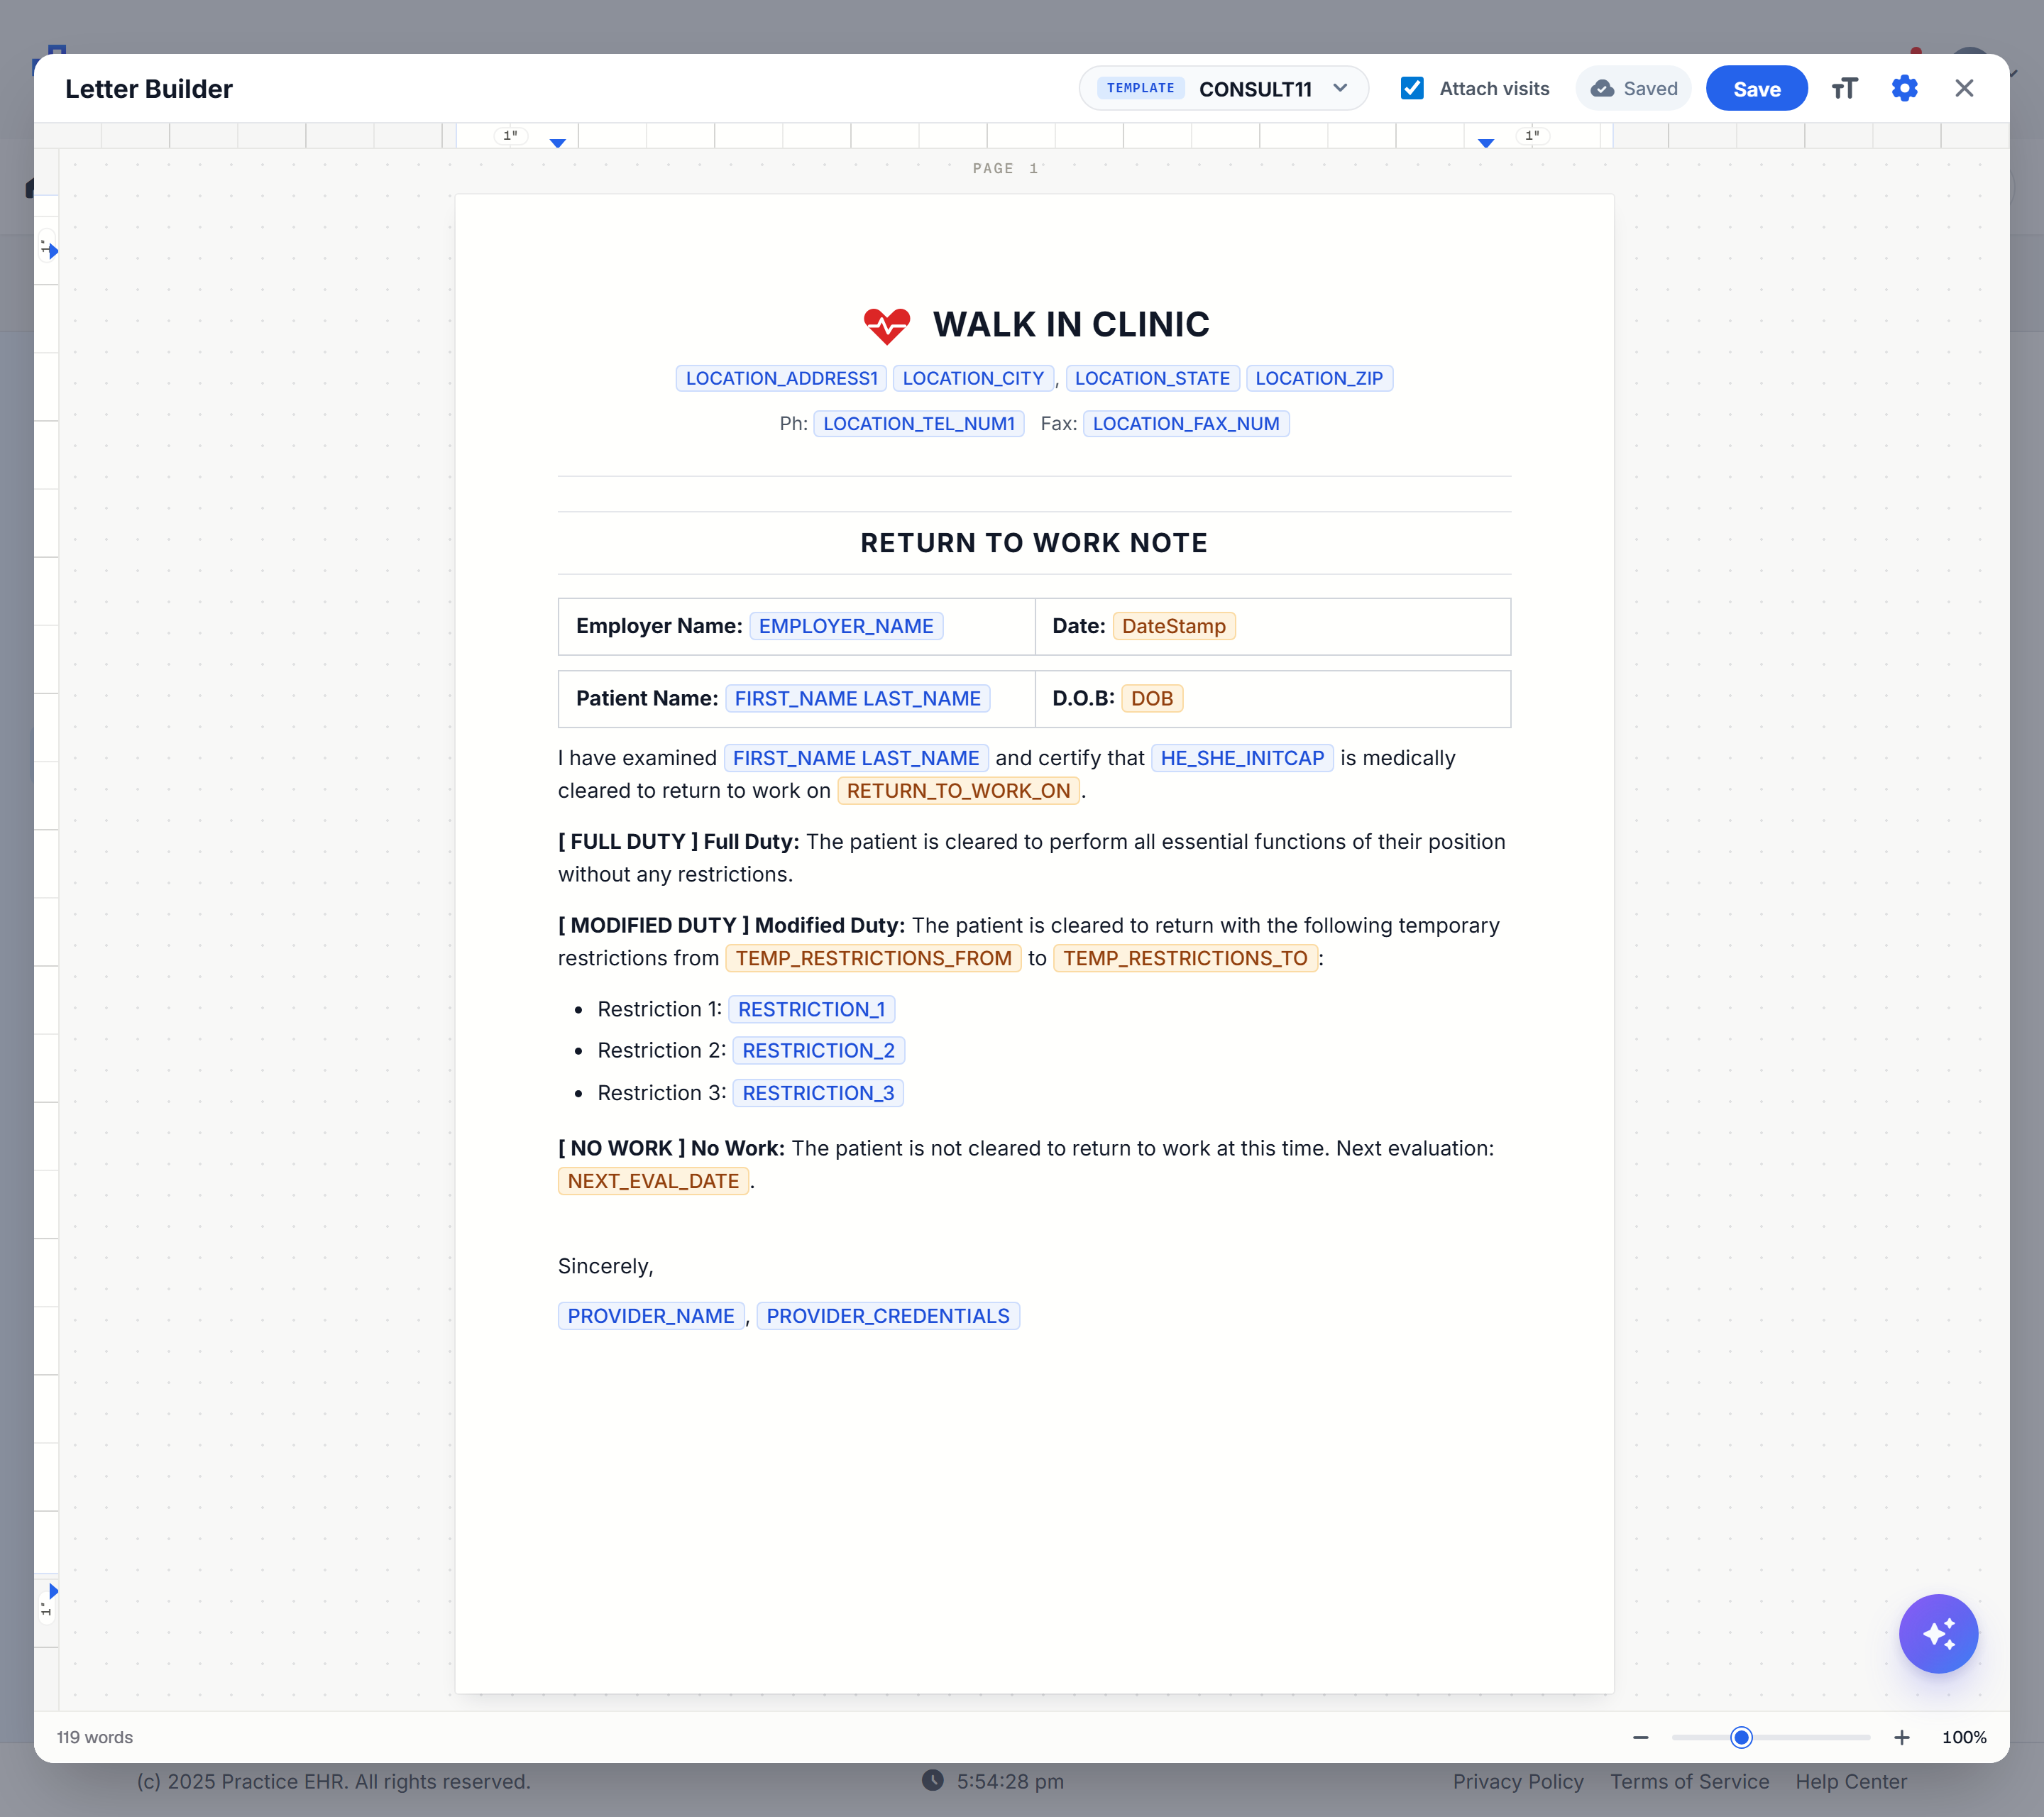Select the left margin ruler marker
This screenshot has width=2044, height=1817.
(x=558, y=143)
